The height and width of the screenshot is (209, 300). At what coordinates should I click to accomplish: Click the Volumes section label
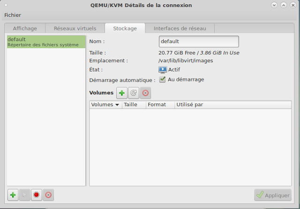(101, 93)
